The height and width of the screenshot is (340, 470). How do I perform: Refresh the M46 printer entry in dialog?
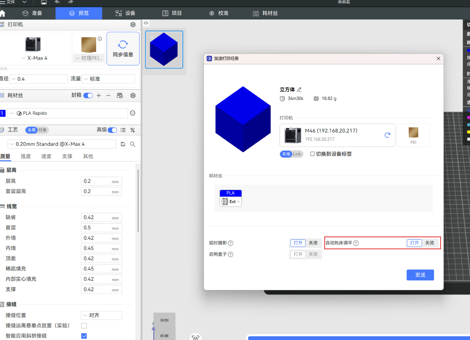click(388, 135)
